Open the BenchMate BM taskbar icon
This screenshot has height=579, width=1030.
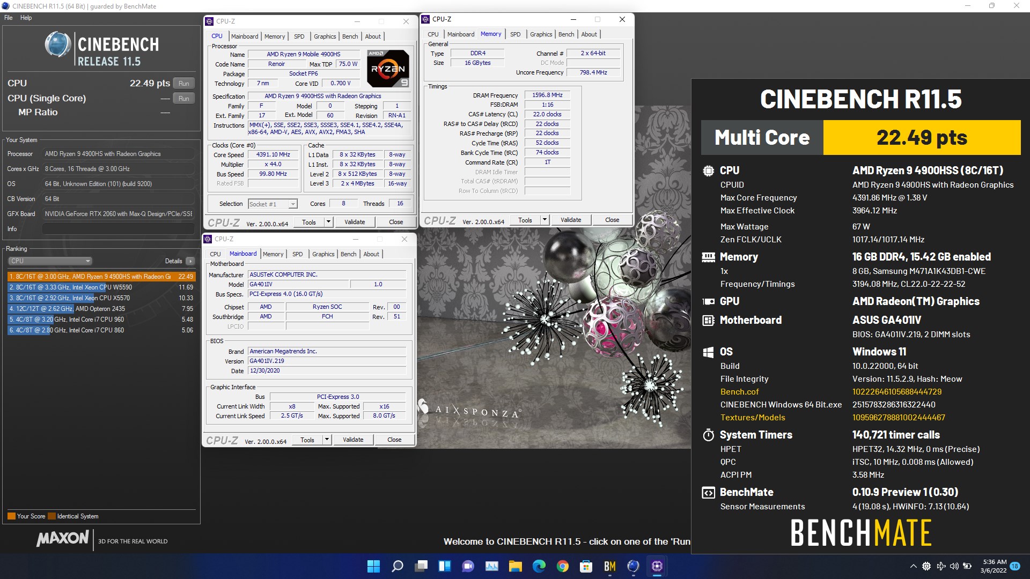click(610, 566)
